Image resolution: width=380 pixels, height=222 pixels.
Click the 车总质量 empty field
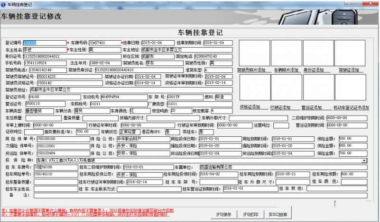click(43, 118)
